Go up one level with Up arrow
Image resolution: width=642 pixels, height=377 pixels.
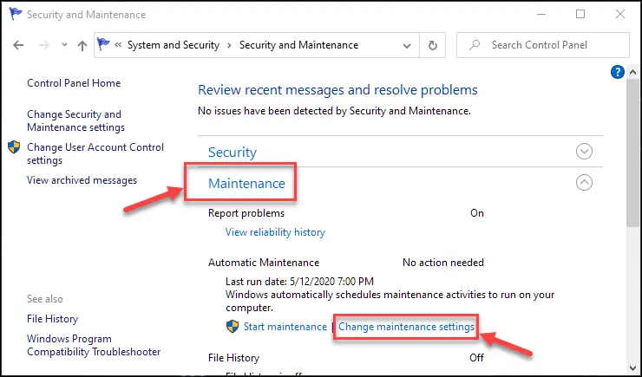click(x=82, y=45)
